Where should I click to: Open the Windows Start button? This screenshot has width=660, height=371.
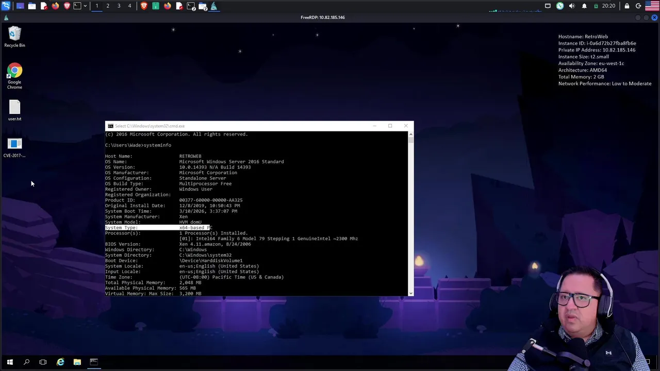point(9,362)
